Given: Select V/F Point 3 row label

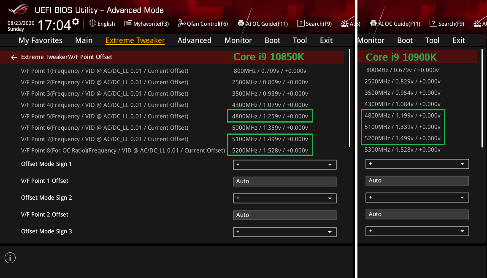Looking at the screenshot, I should point(105,94).
